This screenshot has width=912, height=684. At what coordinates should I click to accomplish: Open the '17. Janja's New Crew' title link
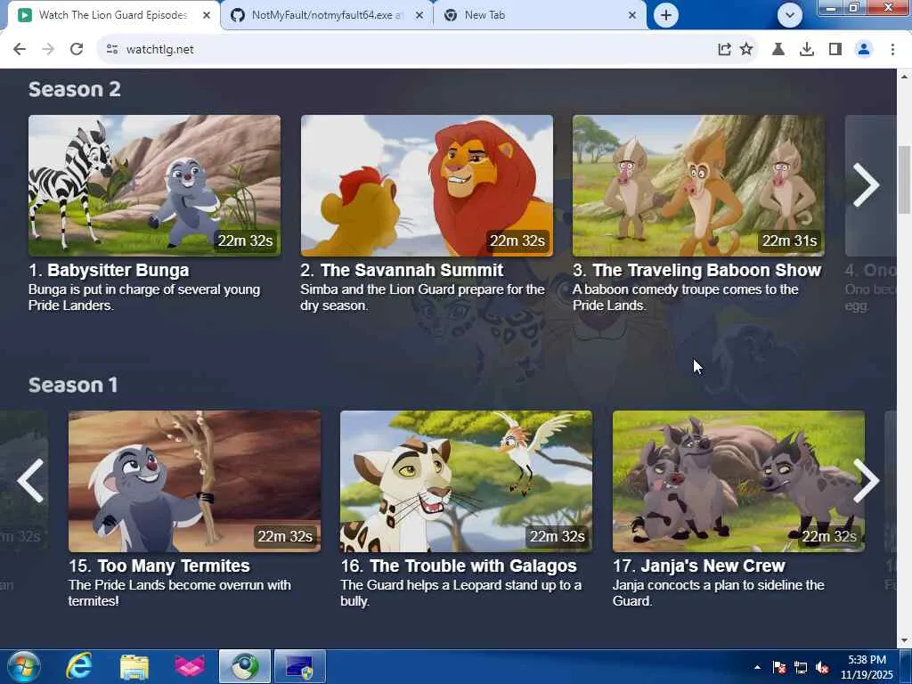coord(699,566)
